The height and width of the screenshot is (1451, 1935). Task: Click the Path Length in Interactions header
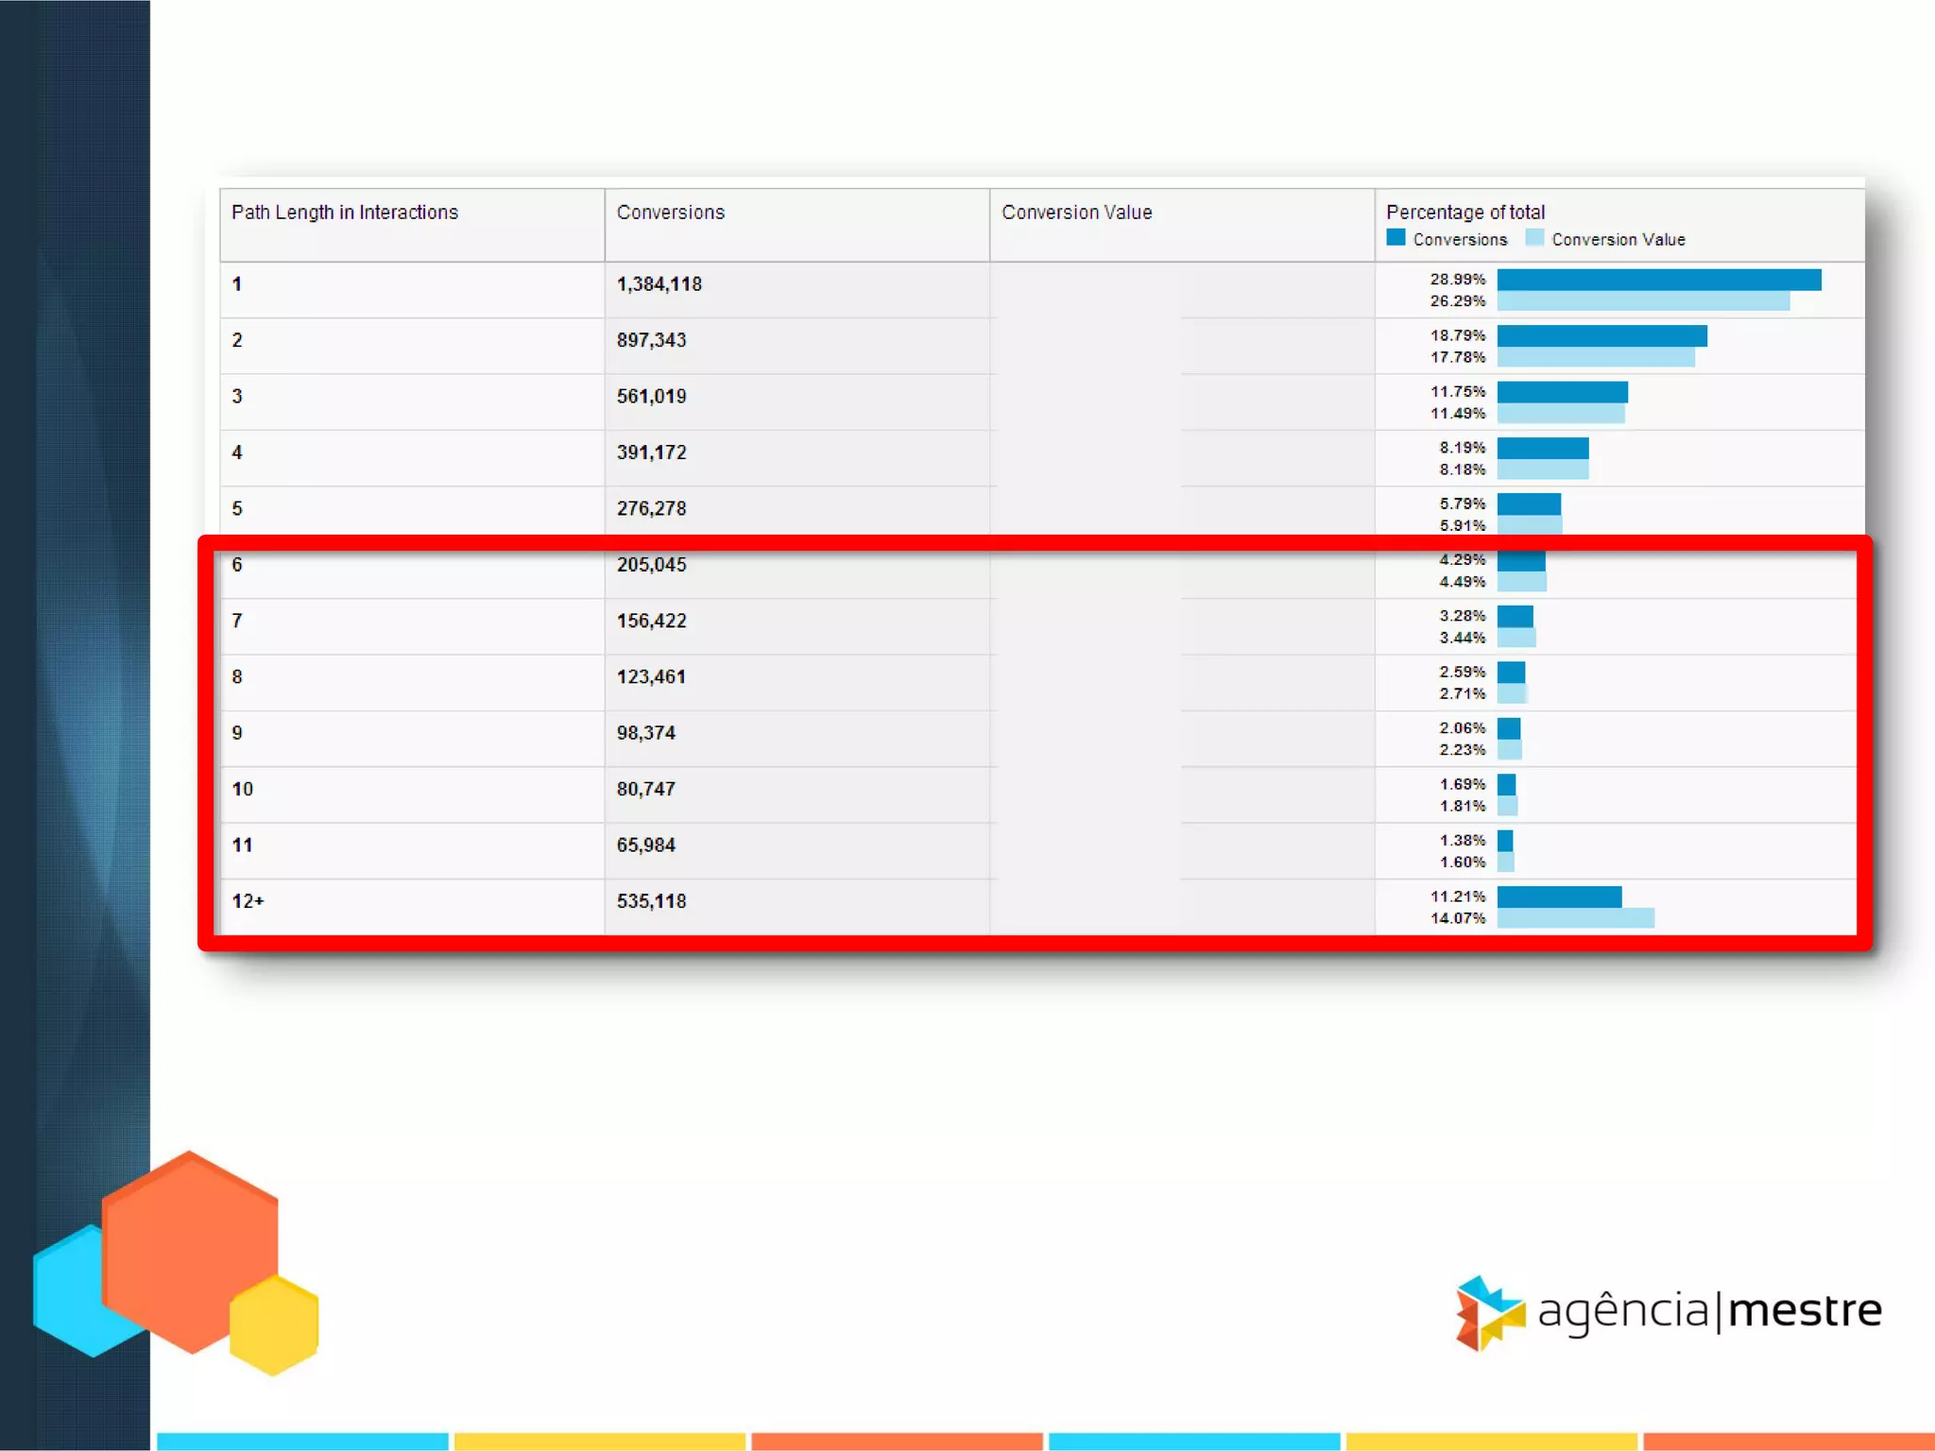(x=345, y=213)
